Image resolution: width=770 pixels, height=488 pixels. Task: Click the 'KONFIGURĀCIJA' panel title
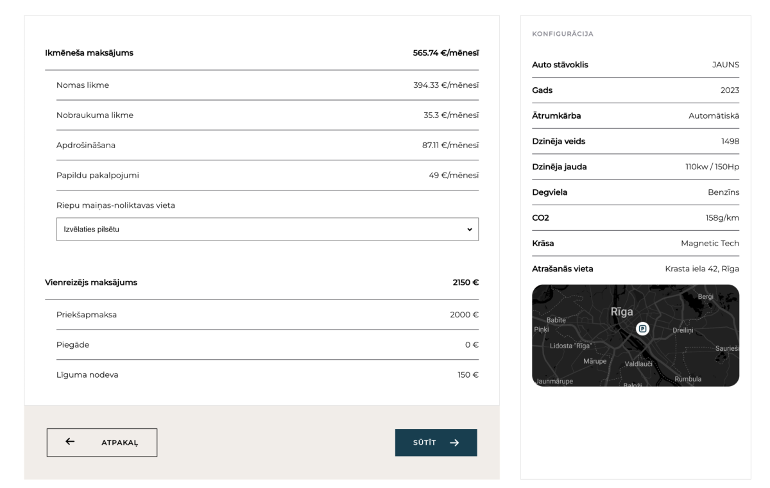(x=563, y=34)
